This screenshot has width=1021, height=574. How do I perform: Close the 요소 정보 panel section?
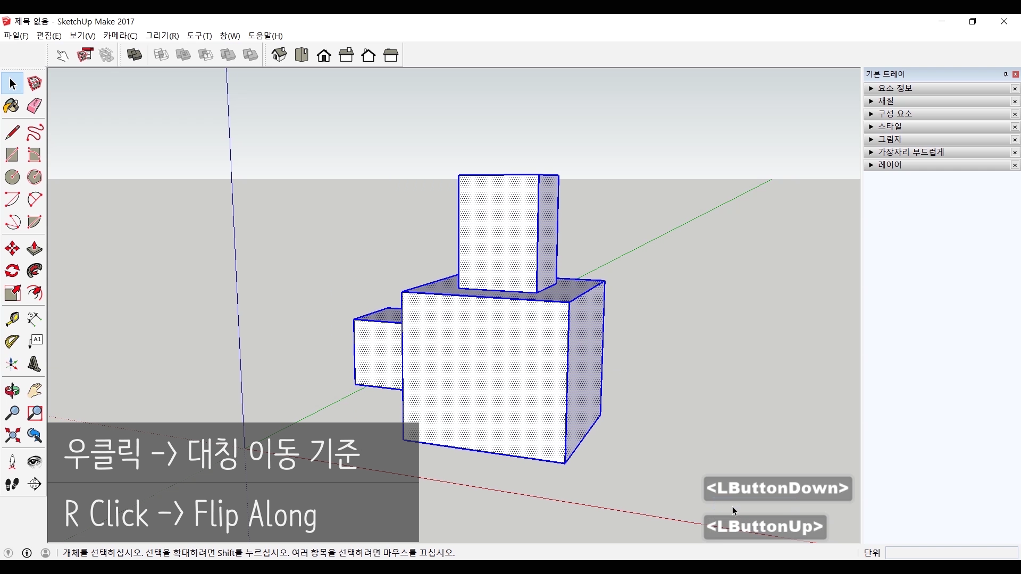click(x=1015, y=89)
